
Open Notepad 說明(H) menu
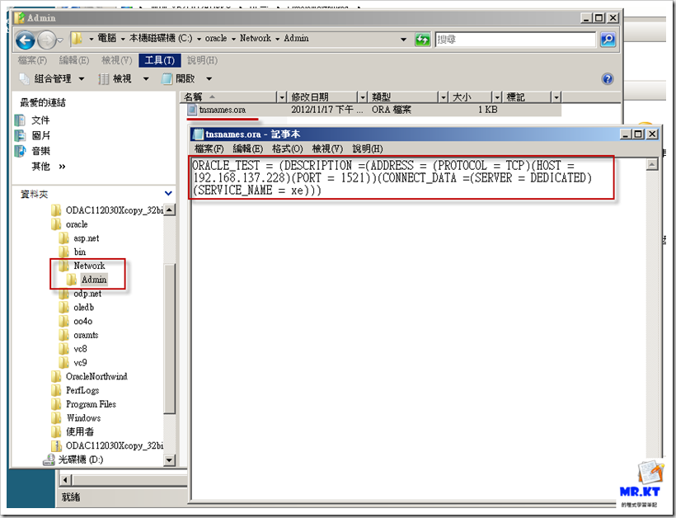368,148
